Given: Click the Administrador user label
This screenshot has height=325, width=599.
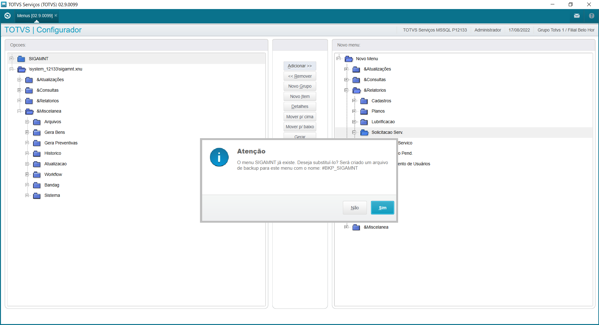Looking at the screenshot, I should tap(488, 30).
